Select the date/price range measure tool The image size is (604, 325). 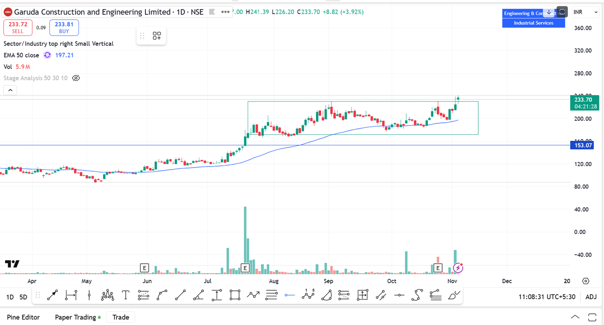71,295
